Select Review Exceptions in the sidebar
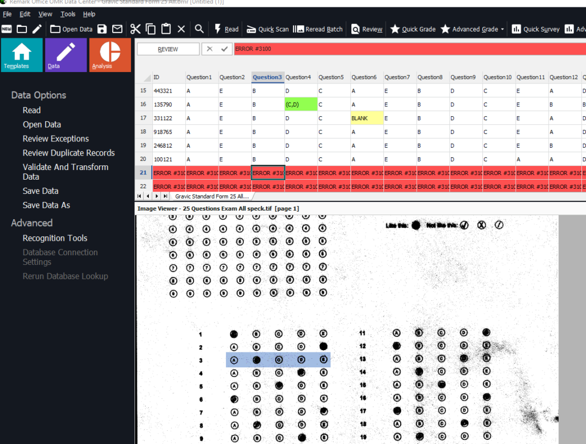This screenshot has width=586, height=444. click(x=56, y=138)
